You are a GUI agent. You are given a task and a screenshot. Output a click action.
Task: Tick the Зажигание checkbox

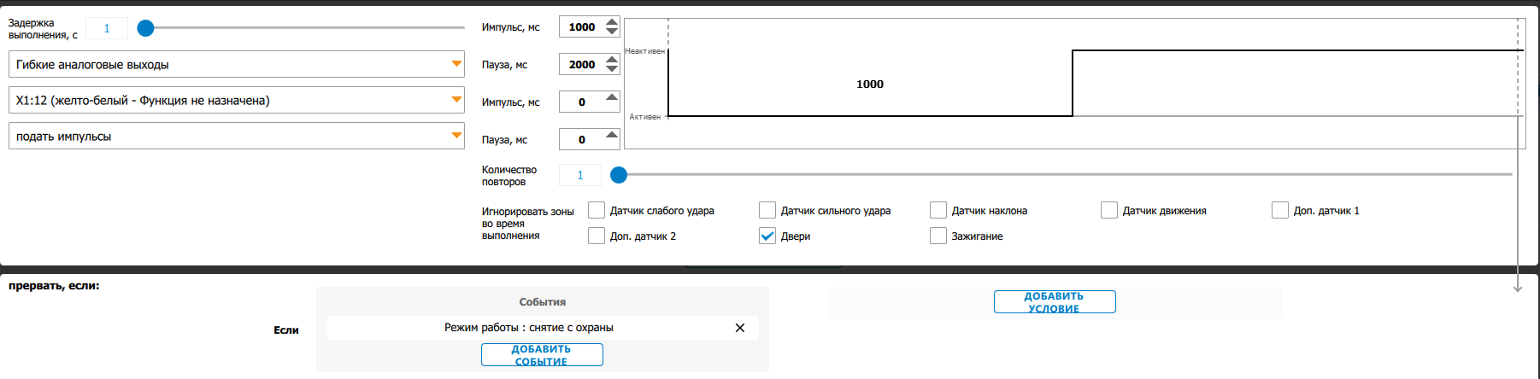pos(938,236)
